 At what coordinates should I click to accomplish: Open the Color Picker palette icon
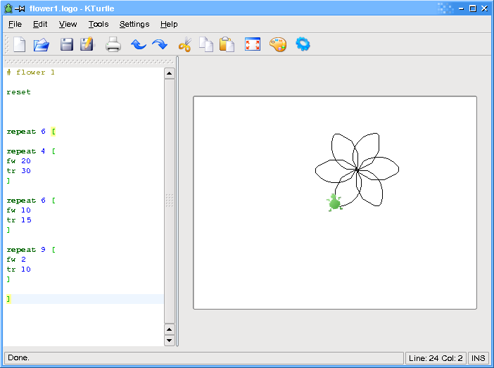click(278, 45)
